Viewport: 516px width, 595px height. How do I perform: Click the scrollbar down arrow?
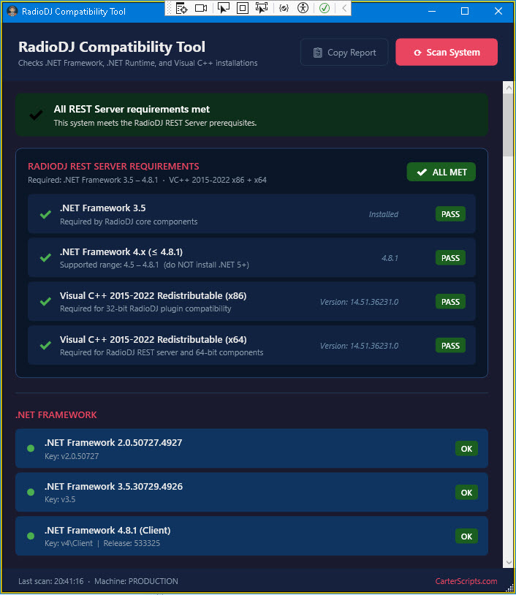[x=509, y=562]
